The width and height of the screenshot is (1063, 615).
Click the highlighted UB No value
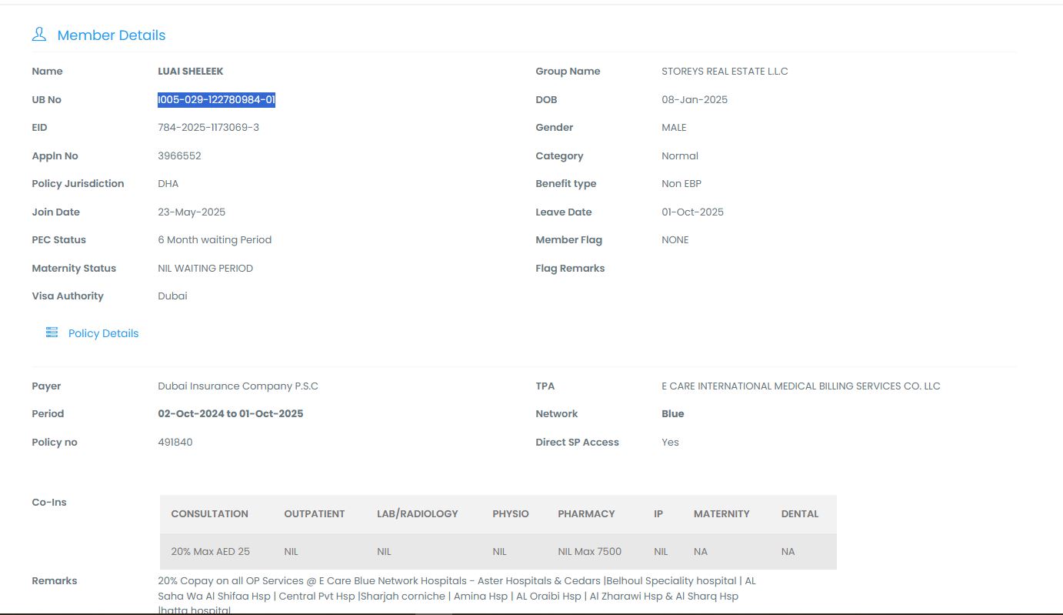(216, 99)
